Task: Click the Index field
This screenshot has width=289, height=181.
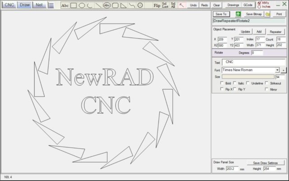Action: 260,39
